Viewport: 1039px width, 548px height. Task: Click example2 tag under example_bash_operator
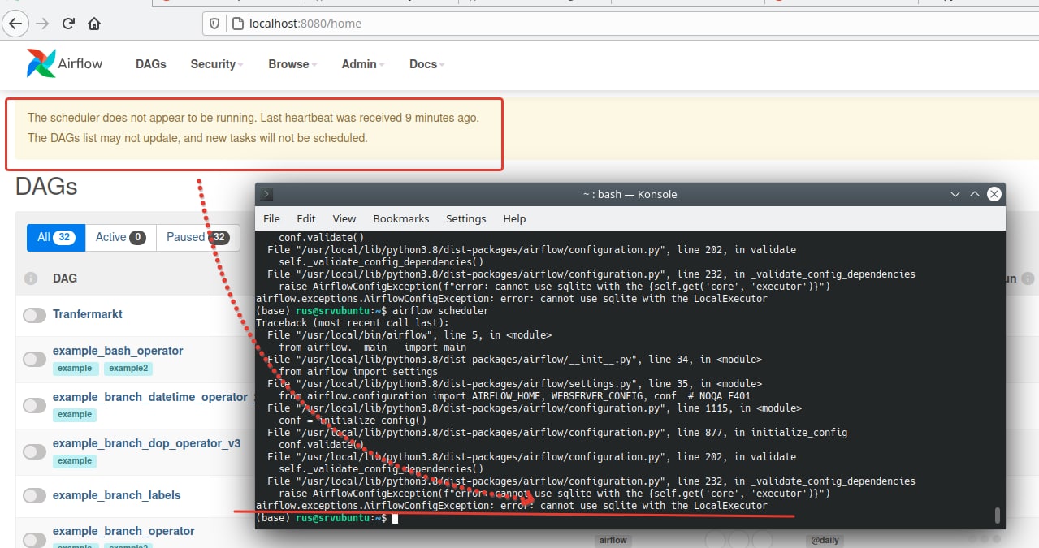tap(128, 369)
